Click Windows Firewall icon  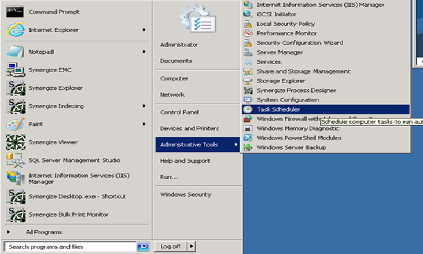coord(248,118)
